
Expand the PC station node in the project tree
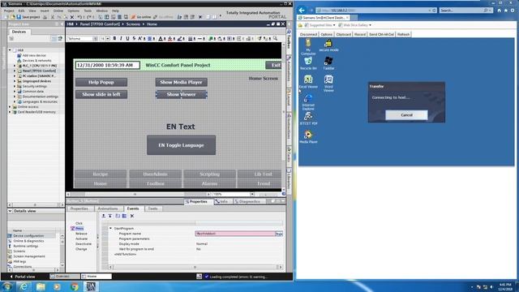(15, 75)
